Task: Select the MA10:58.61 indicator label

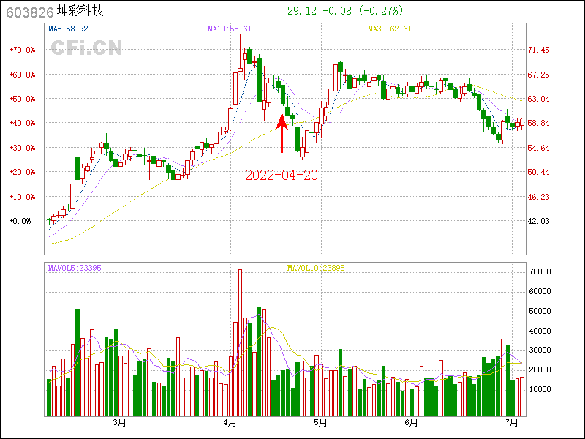Action: click(x=230, y=29)
